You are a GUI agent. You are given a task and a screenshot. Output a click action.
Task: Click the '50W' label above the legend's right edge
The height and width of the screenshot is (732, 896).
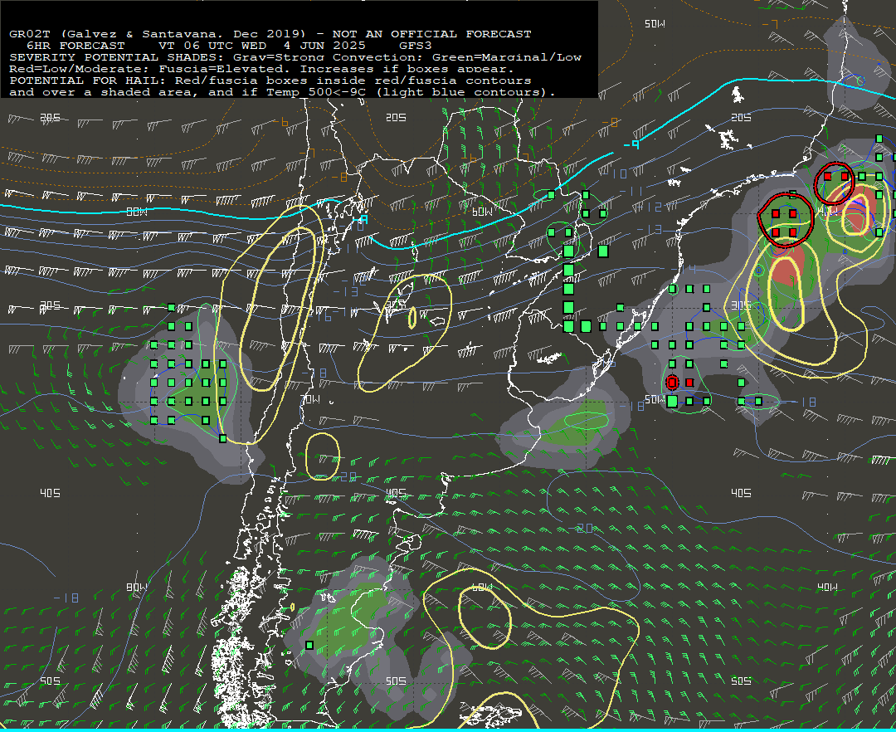tap(655, 24)
